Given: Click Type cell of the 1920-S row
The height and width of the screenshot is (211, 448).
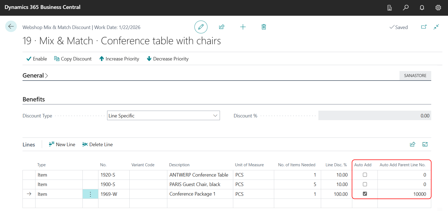Looking at the screenshot, I should tap(59, 175).
